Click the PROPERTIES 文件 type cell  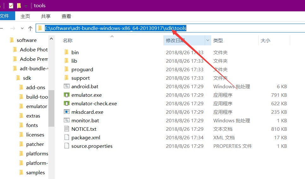[x=232, y=146]
